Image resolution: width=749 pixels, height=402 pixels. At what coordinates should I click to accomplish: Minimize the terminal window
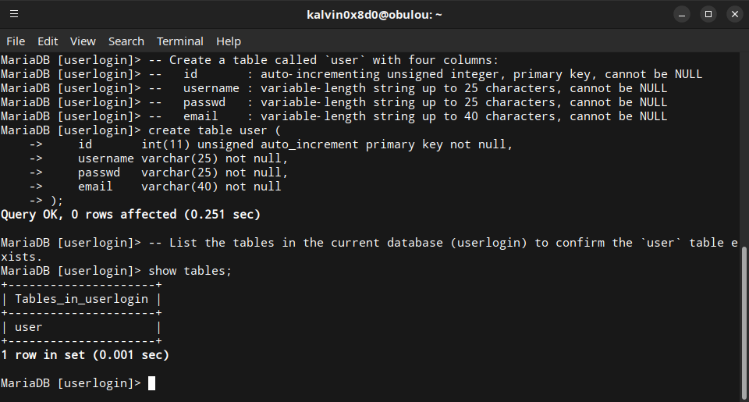[x=681, y=14]
